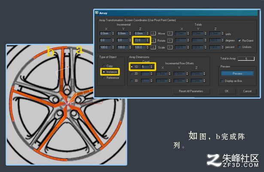Adjust the 3D Count spinner

point(152,81)
